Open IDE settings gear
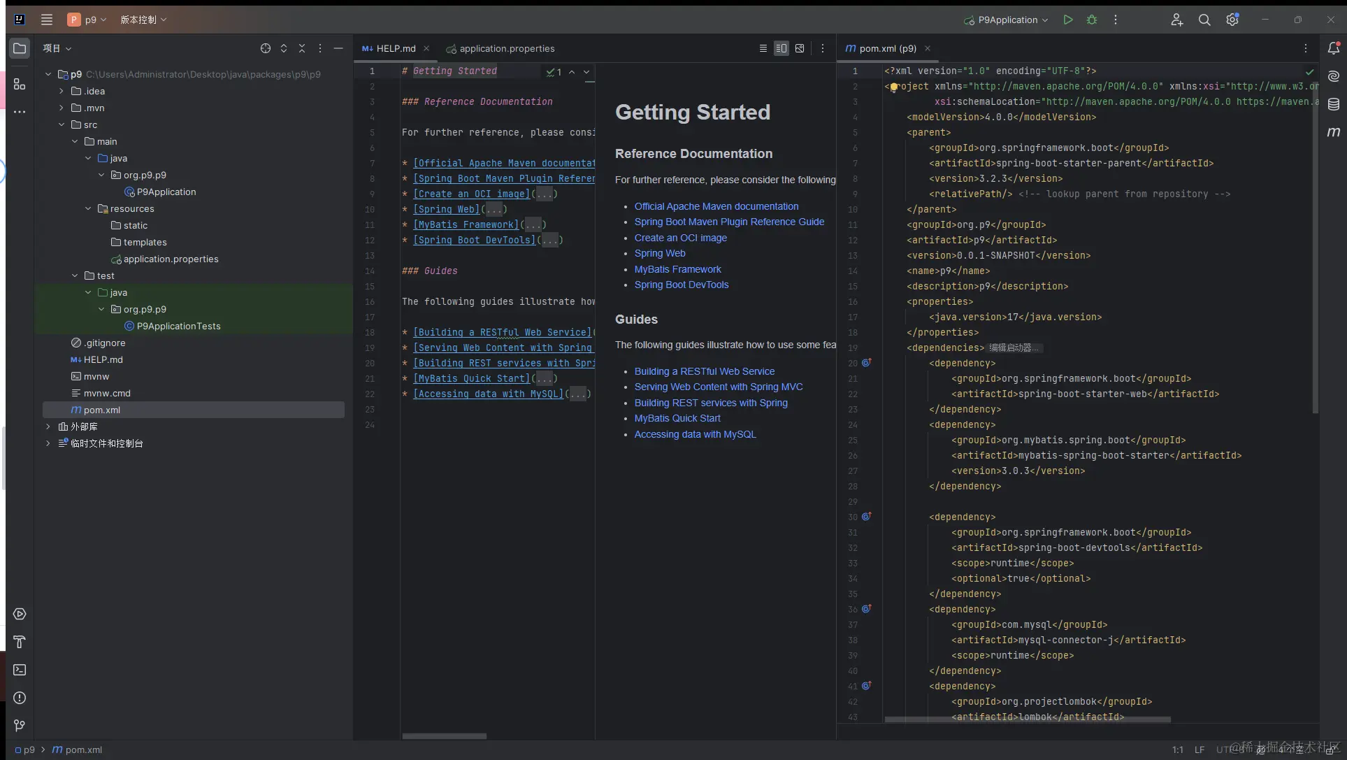Screen dimensions: 1347x760 1232,20
